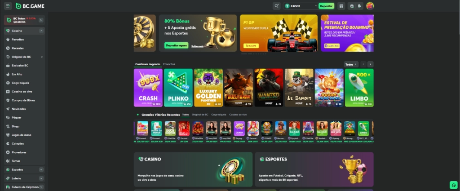Collapse the Cassino sidebar section
This screenshot has width=460, height=191.
pyautogui.click(x=41, y=31)
